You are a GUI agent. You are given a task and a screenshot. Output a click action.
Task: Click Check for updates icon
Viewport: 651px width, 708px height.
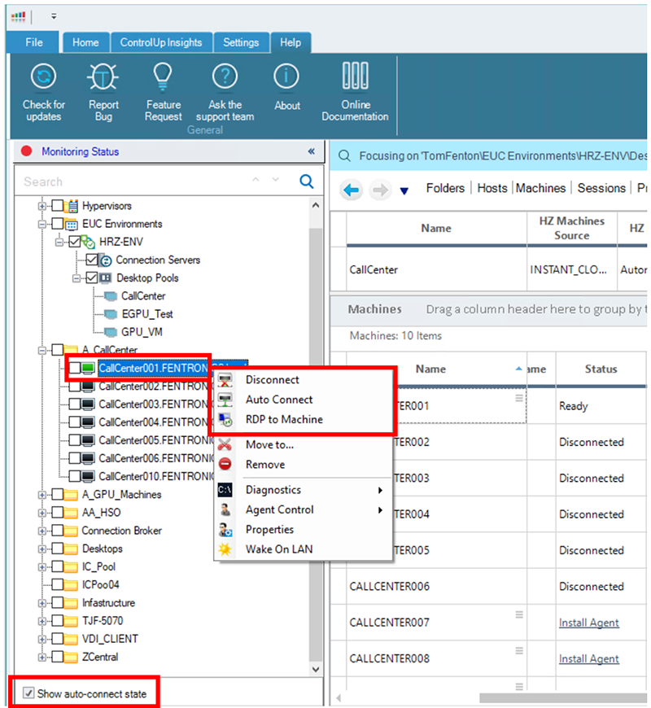pos(43,76)
